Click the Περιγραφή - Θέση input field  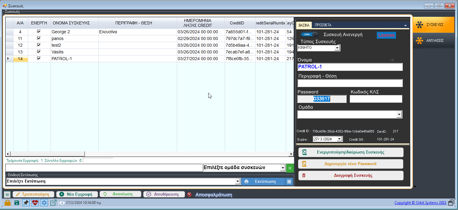tap(350, 83)
